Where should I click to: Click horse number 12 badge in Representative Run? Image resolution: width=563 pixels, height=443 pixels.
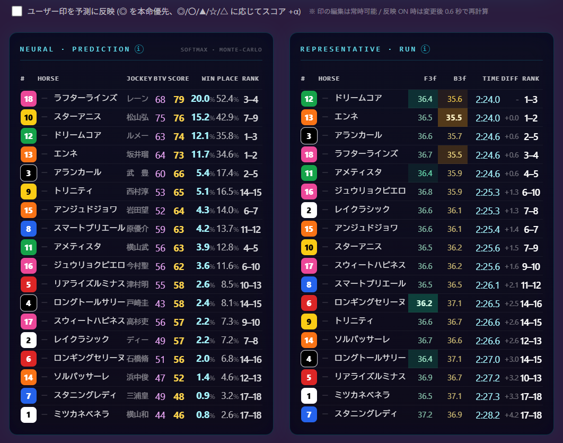pos(309,99)
